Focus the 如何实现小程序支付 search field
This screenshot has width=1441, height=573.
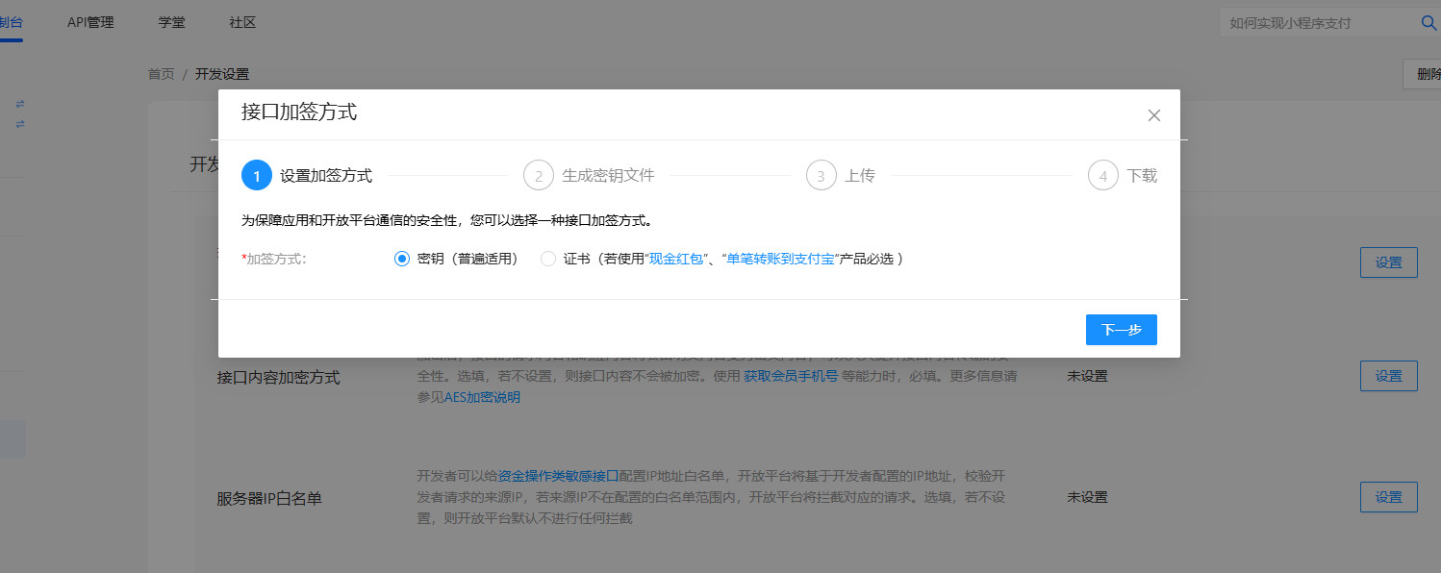click(1315, 23)
